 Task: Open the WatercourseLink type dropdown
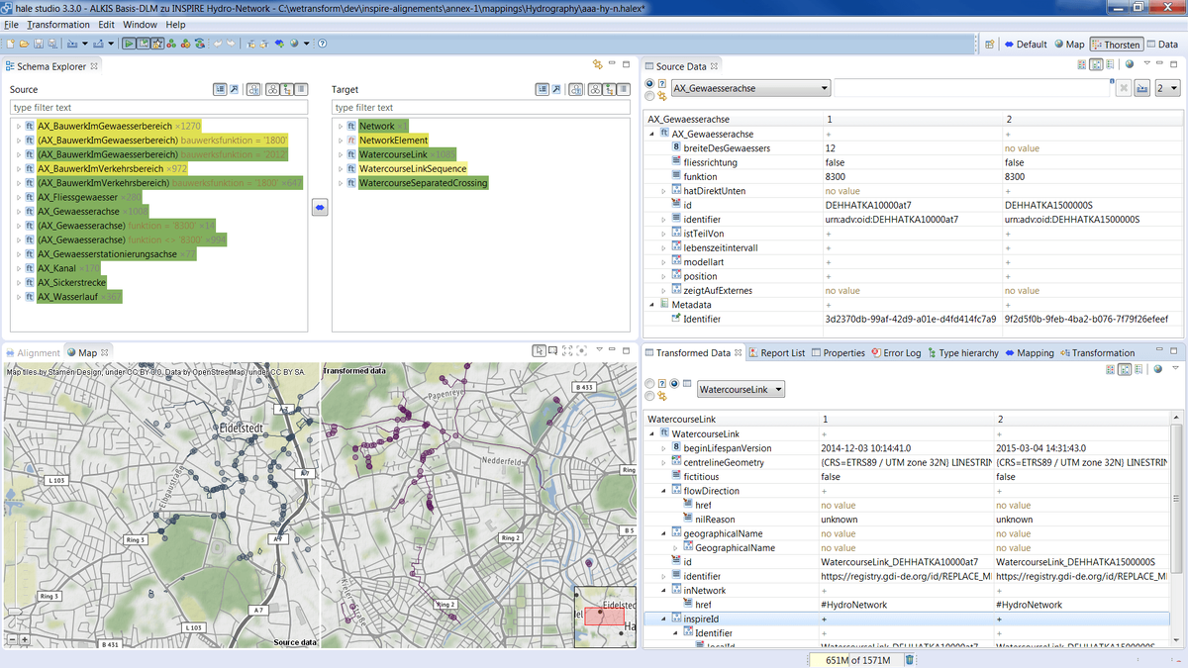(741, 389)
